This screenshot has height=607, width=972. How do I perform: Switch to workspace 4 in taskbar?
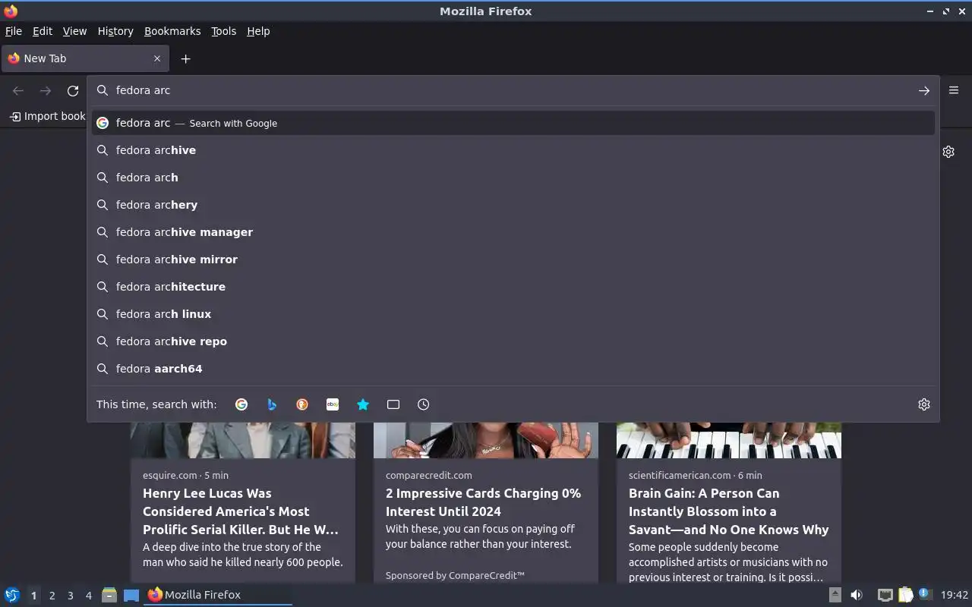coord(88,596)
